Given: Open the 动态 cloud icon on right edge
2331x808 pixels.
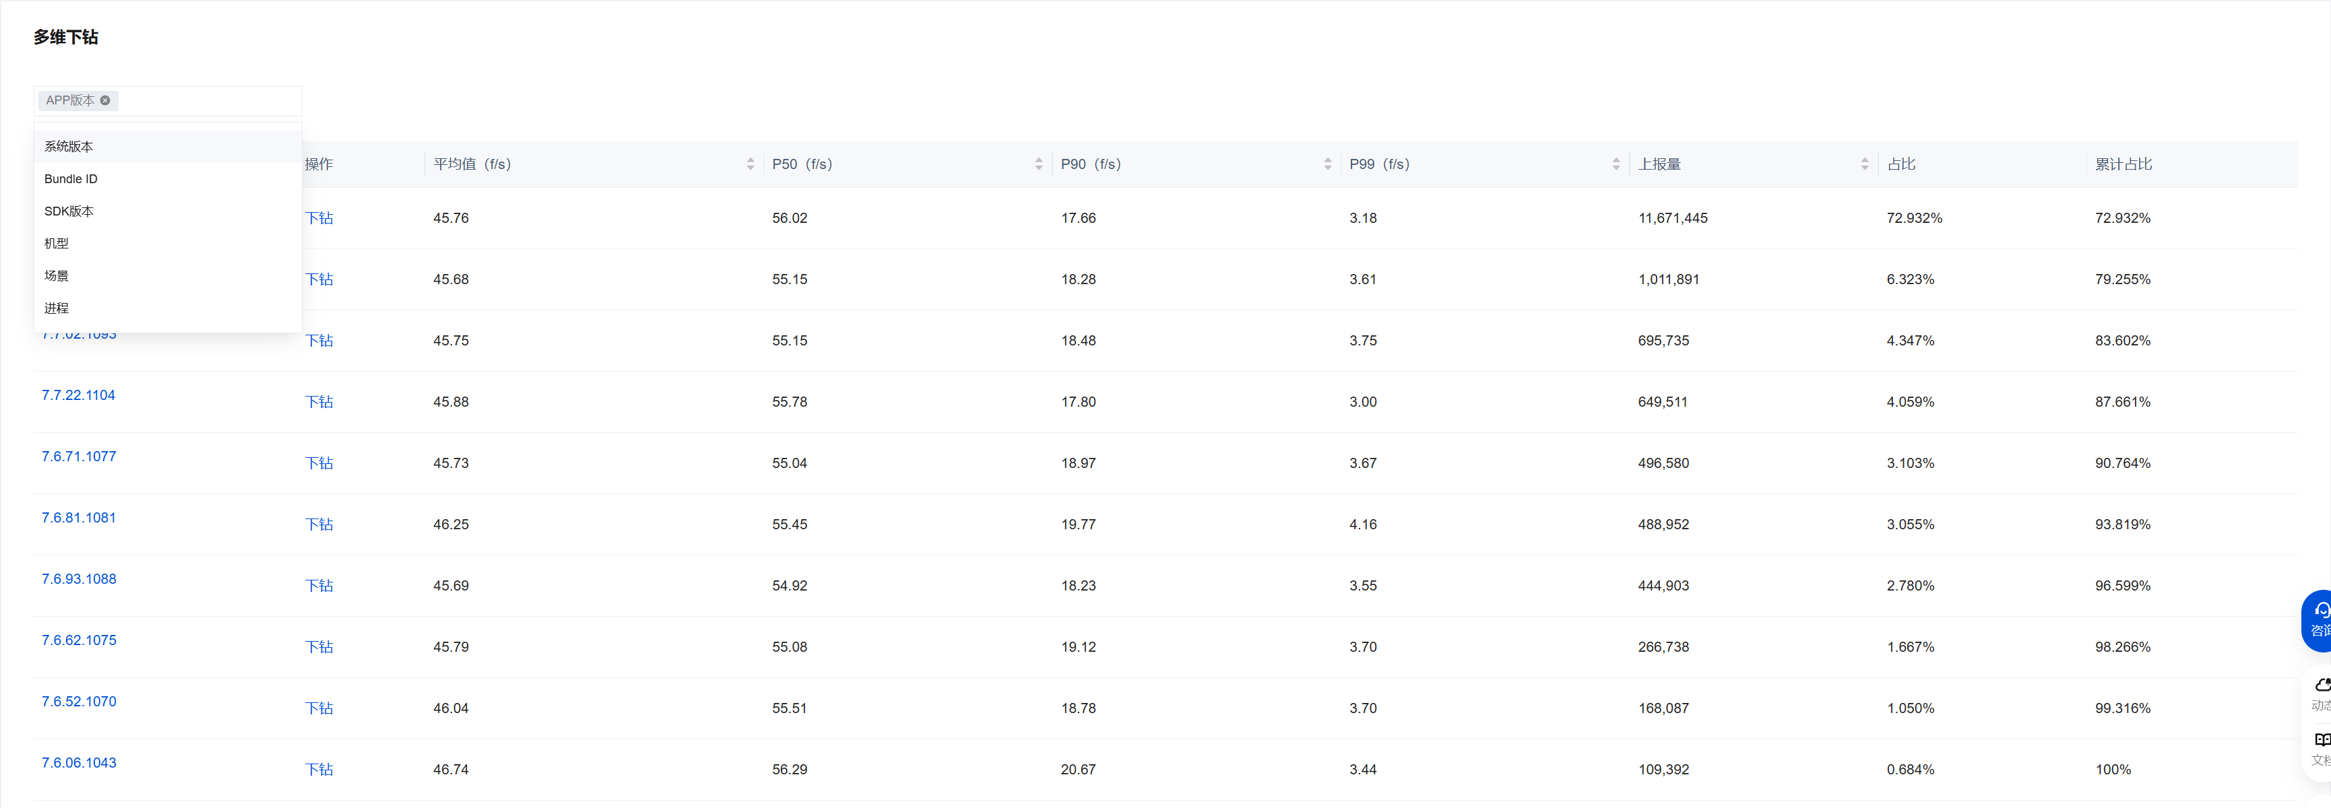Looking at the screenshot, I should [x=2320, y=693].
